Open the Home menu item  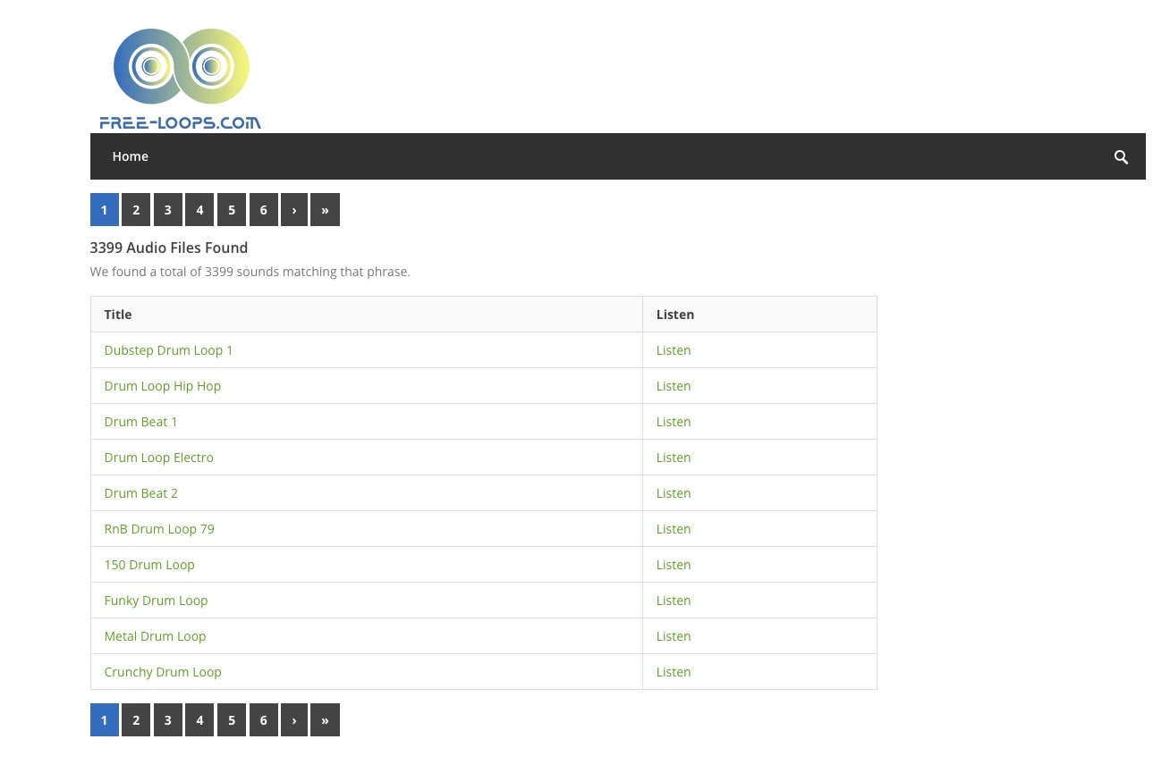pyautogui.click(x=130, y=156)
